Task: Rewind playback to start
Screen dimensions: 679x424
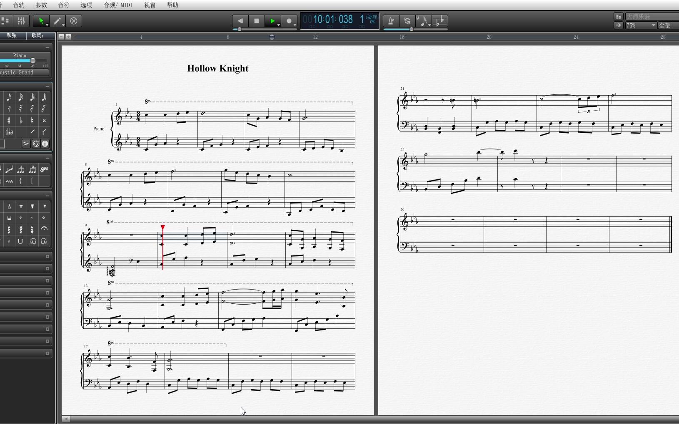Action: pos(240,21)
